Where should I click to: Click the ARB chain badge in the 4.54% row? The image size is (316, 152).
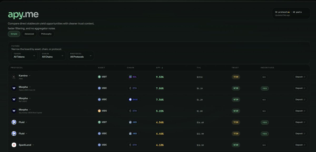[133, 122]
